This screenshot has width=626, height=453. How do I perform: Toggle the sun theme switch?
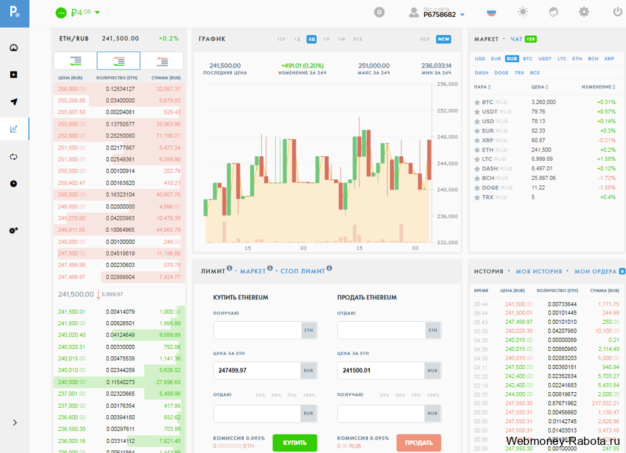point(523,12)
